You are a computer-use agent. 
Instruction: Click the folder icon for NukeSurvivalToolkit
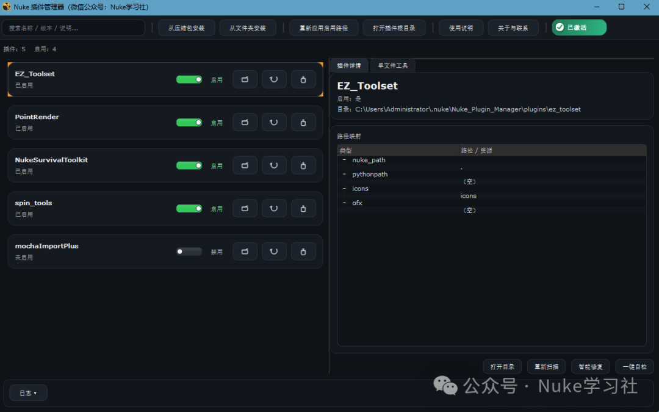pos(245,165)
